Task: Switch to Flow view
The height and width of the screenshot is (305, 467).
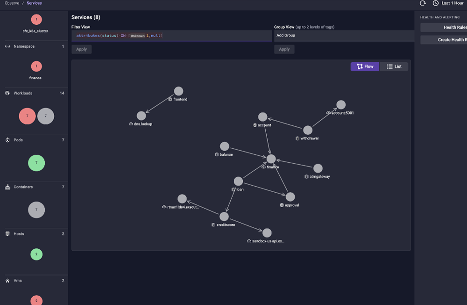Action: (365, 66)
